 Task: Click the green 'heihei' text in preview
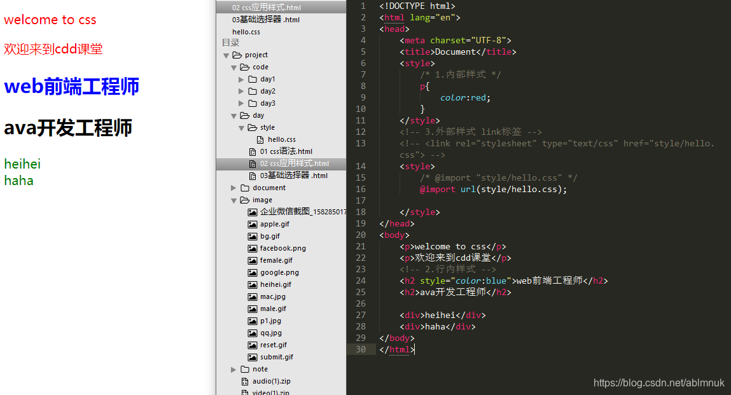coord(22,164)
